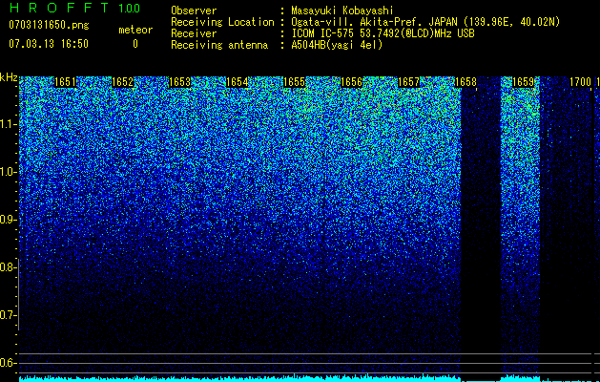600x382 pixels.
Task: Click the Receiver value ICOM IC-575
Action: tap(323, 33)
